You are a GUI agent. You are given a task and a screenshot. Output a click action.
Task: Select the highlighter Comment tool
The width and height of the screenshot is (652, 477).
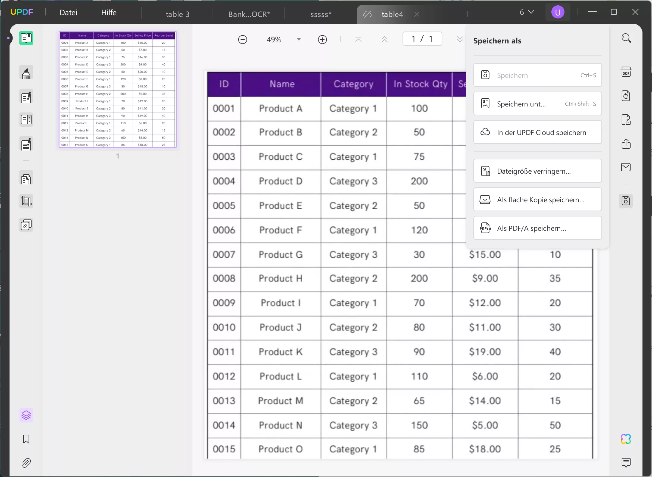[26, 73]
